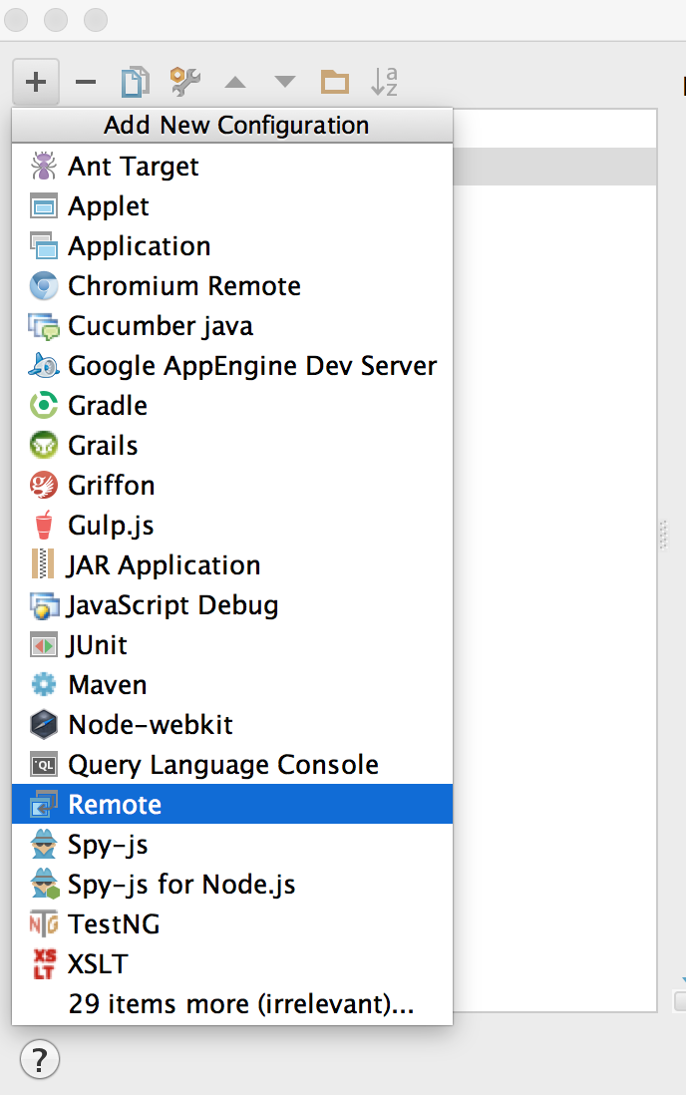Image resolution: width=686 pixels, height=1095 pixels.
Task: Expand the 29 items more entry
Action: pyautogui.click(x=240, y=1004)
